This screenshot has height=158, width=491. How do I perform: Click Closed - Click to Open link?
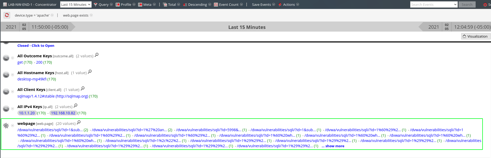[x=36, y=45]
